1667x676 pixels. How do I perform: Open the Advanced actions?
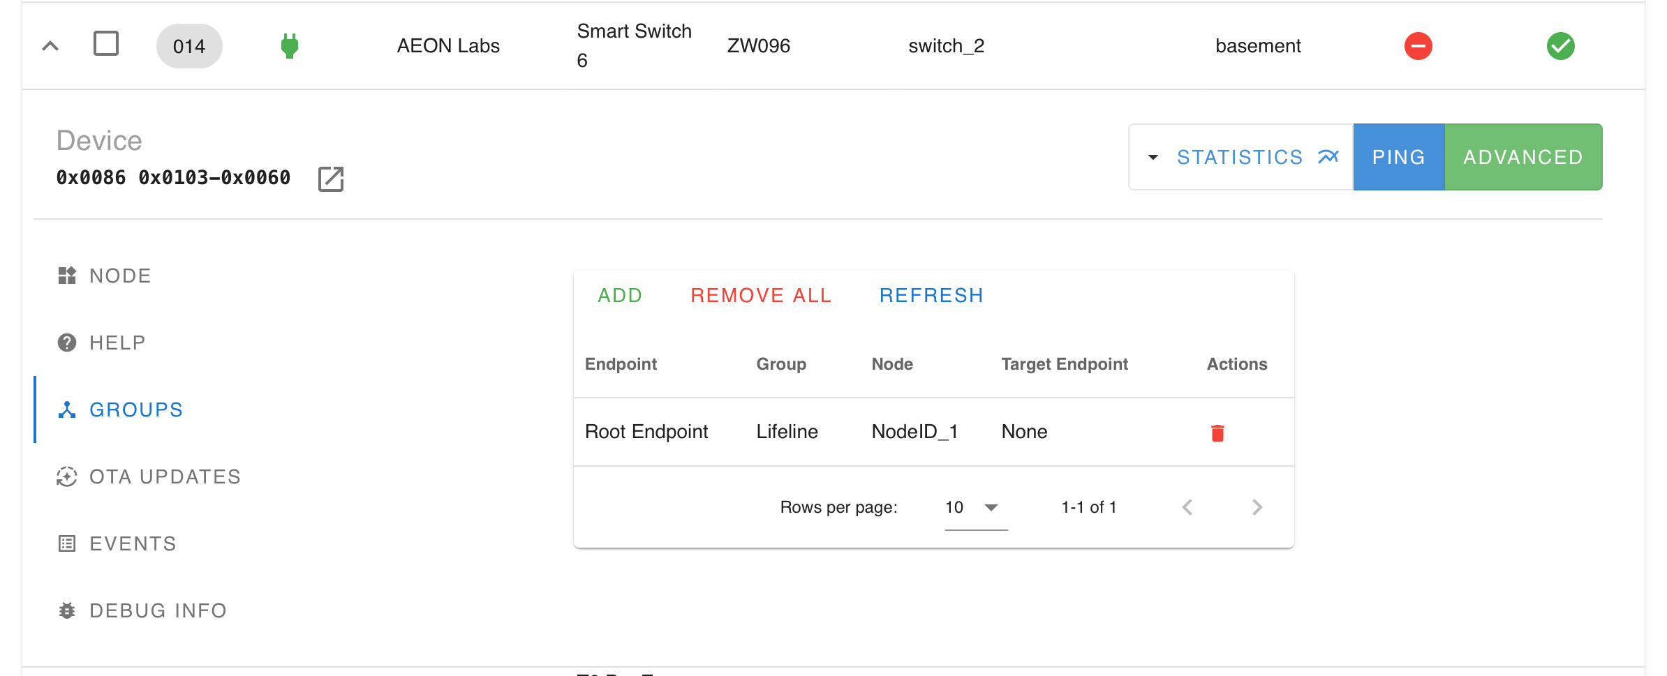point(1523,157)
